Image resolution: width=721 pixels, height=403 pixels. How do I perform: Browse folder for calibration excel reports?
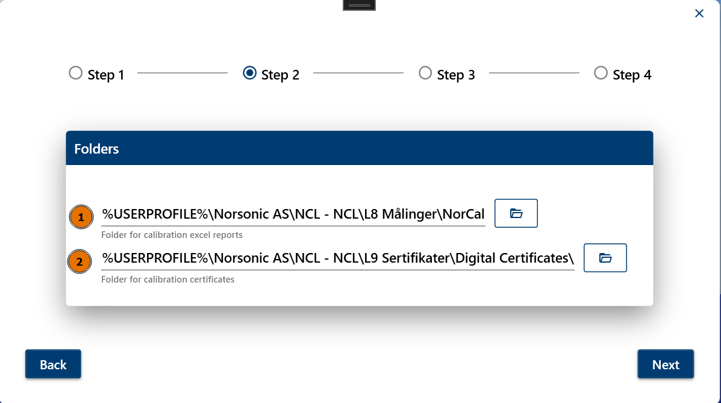pos(516,213)
